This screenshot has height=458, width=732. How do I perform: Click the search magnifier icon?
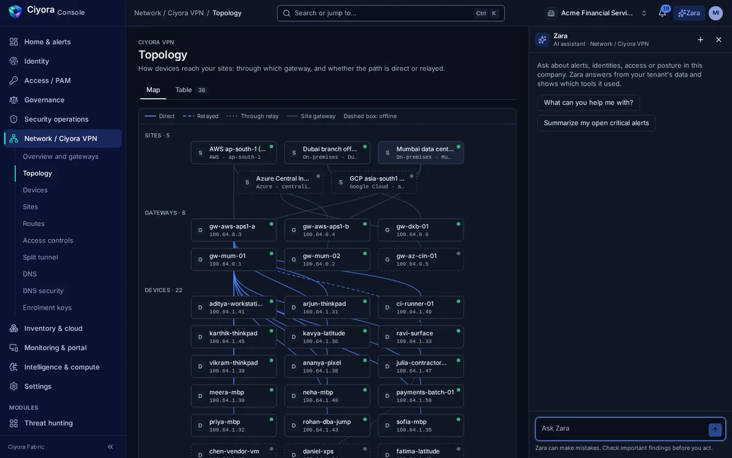pos(287,13)
